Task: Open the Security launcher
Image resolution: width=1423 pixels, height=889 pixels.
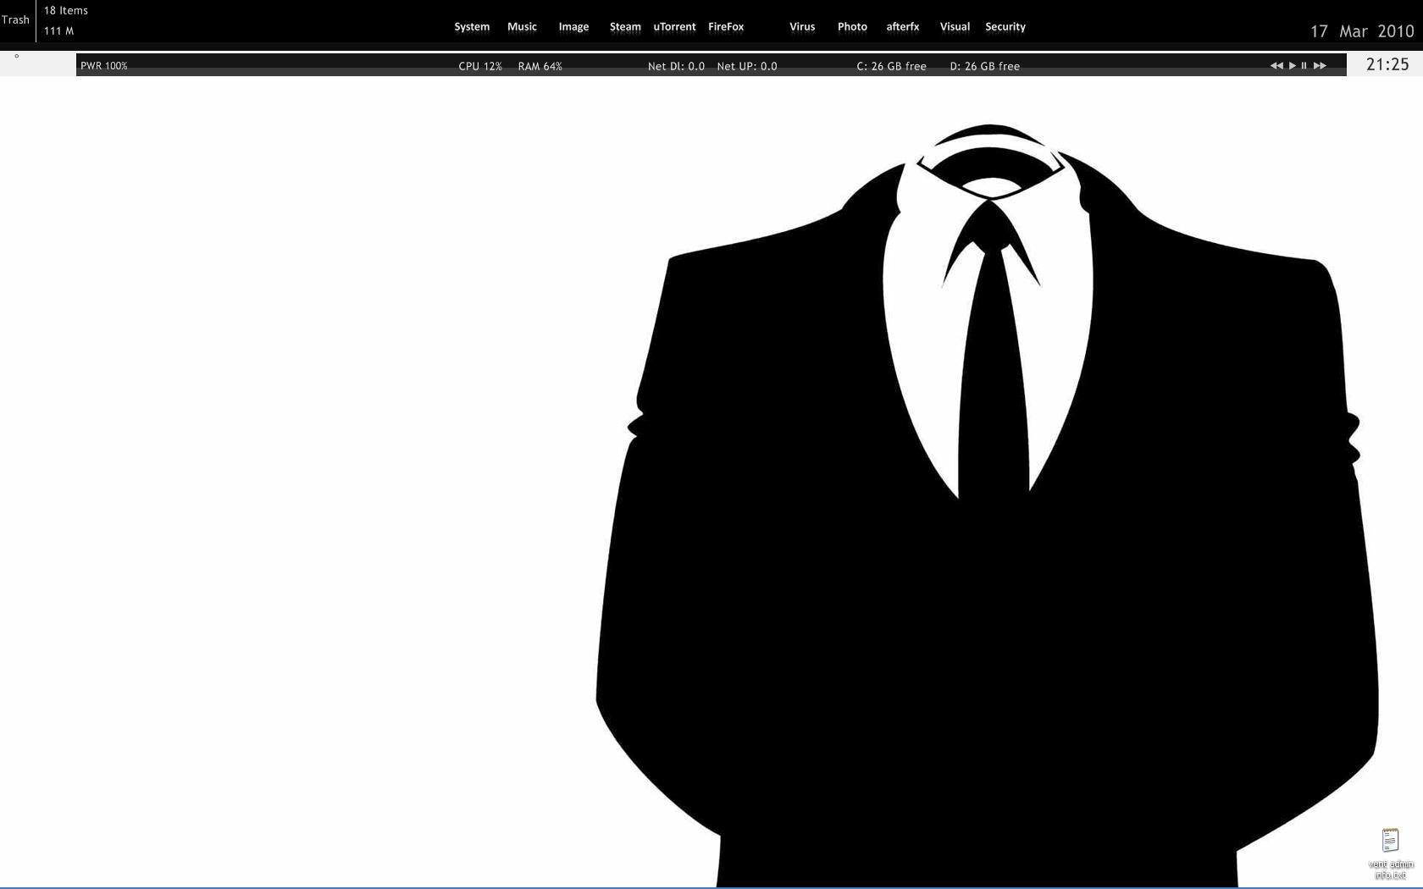Action: click(x=1005, y=27)
